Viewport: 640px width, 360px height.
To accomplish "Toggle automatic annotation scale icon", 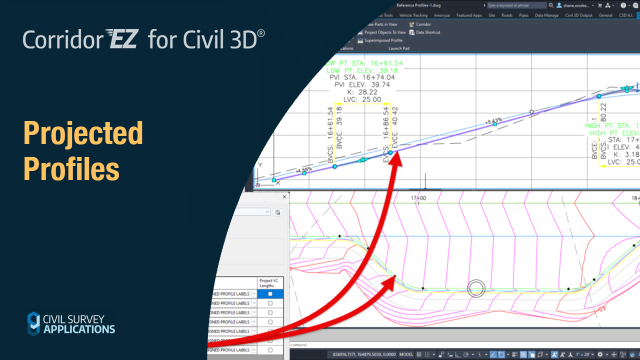I will click(x=562, y=354).
